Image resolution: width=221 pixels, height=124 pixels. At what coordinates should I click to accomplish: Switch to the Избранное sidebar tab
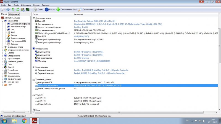[14, 14]
